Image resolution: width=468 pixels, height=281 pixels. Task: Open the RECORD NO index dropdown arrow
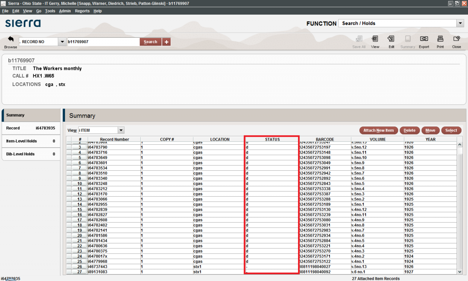point(62,42)
